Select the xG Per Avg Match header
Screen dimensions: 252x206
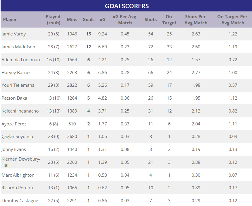125,20
